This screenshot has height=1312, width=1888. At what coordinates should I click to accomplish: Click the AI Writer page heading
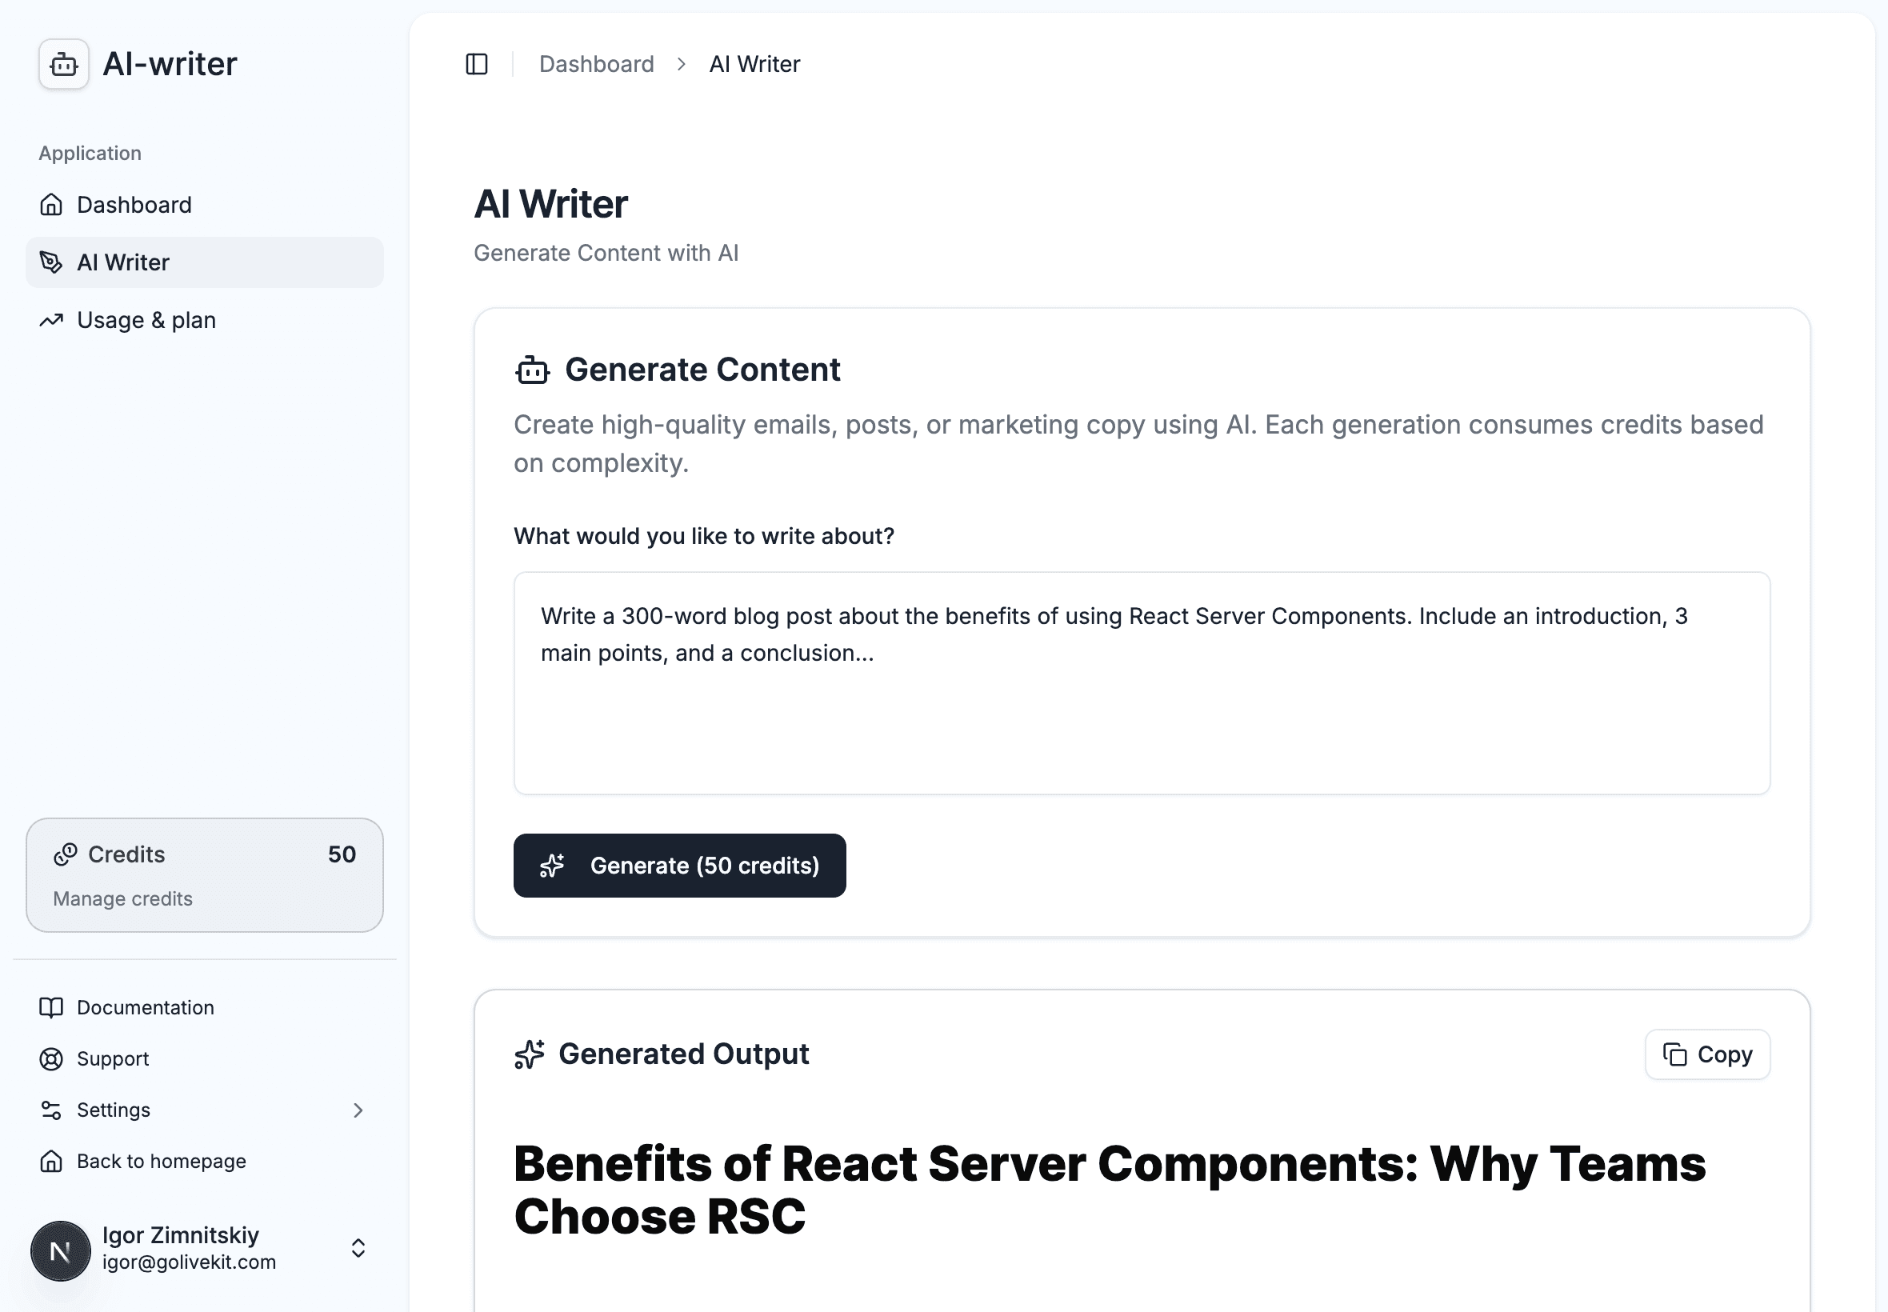(x=550, y=204)
